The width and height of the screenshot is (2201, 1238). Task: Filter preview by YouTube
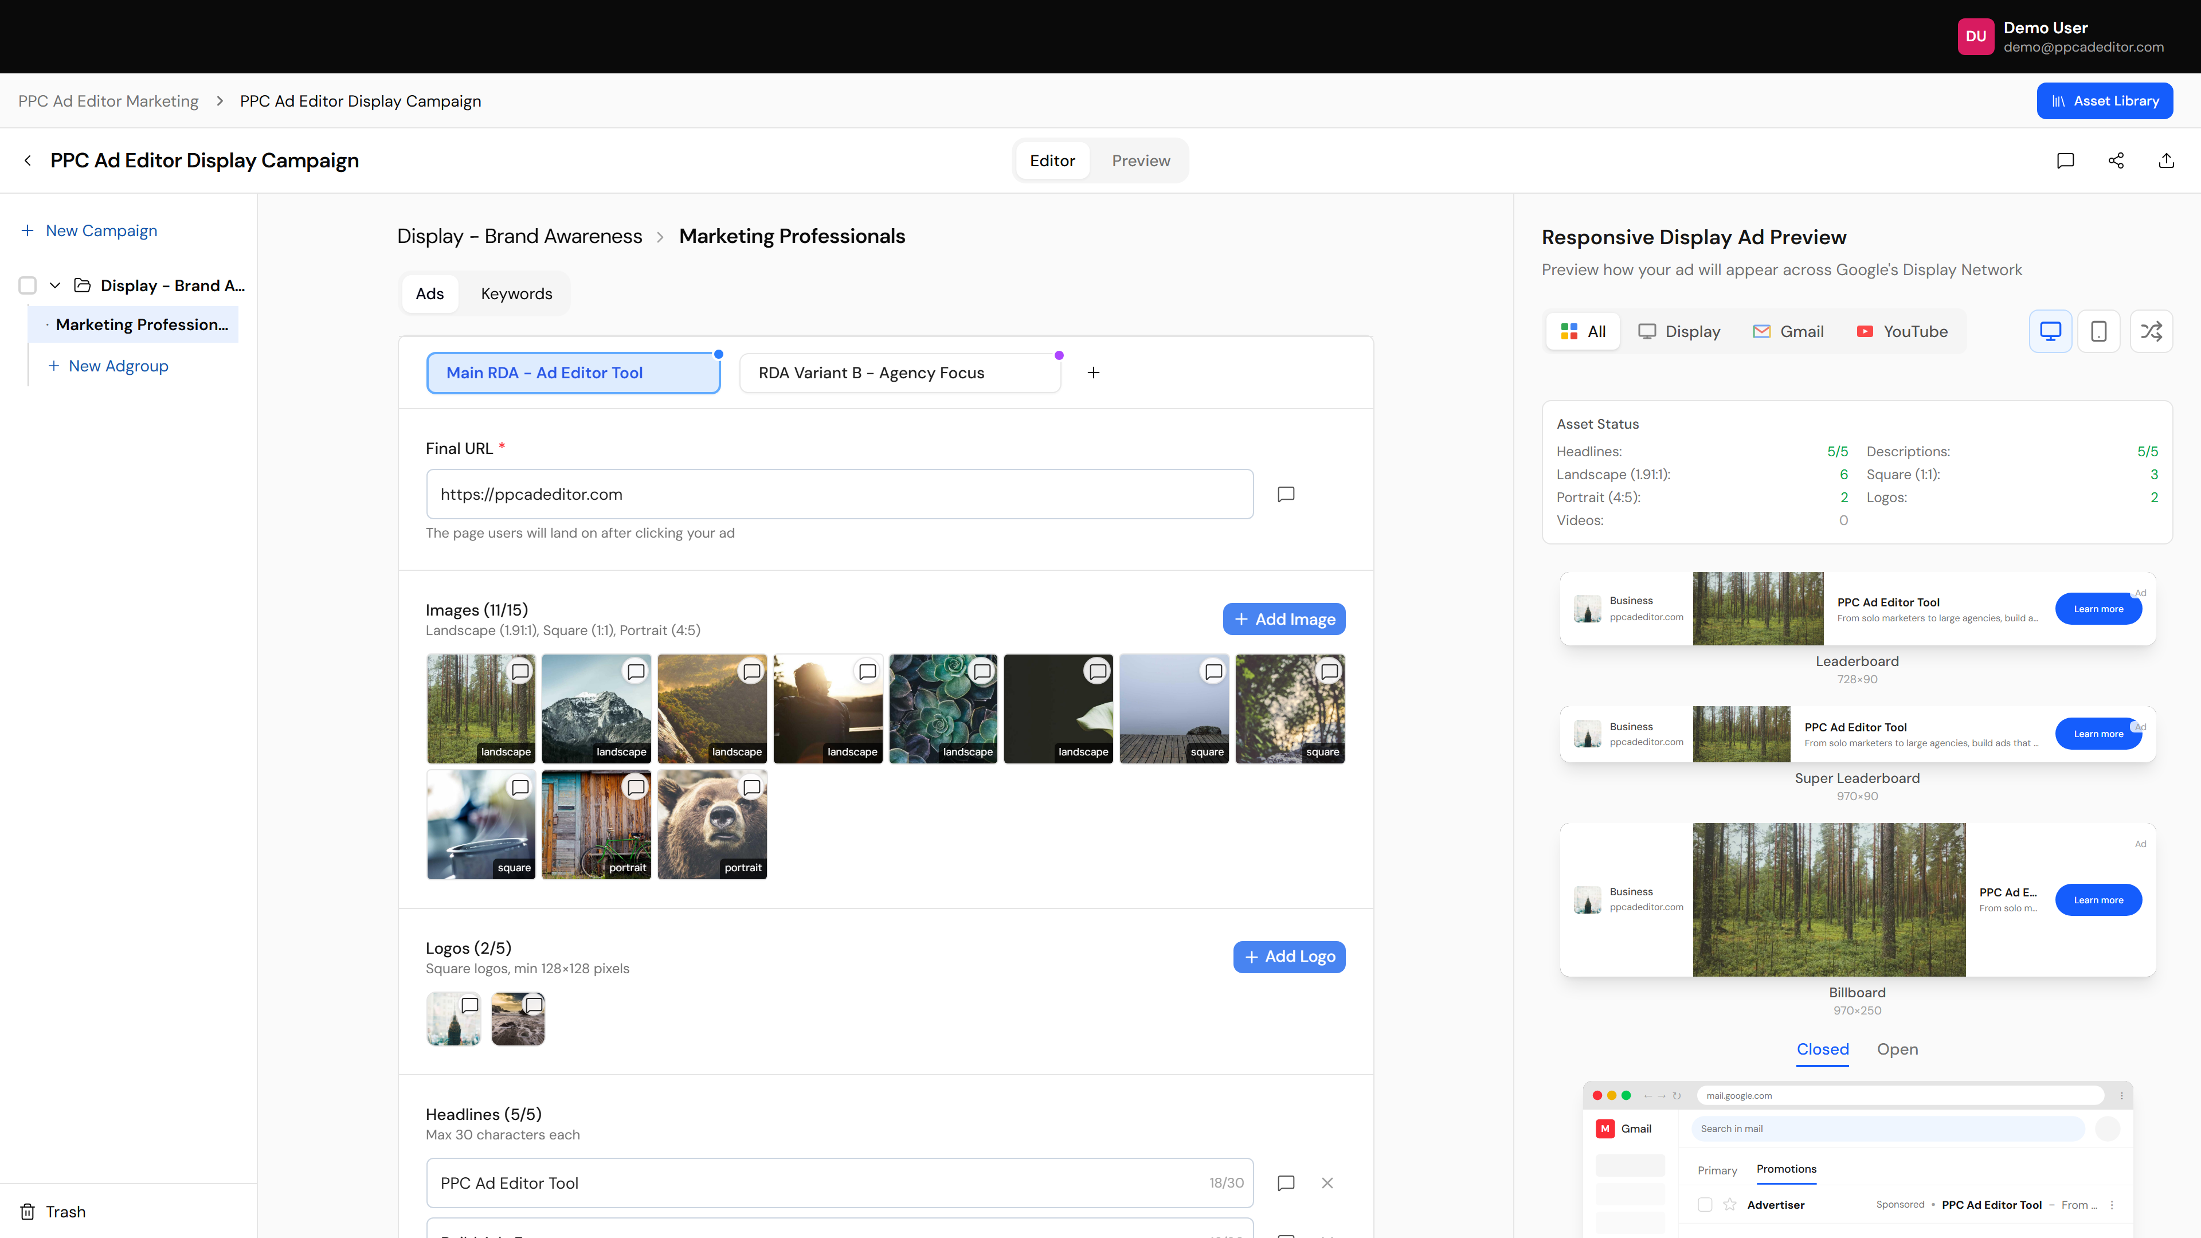(1903, 331)
